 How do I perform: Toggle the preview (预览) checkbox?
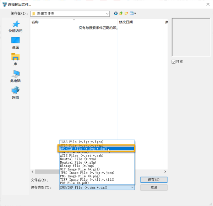tap(174, 62)
